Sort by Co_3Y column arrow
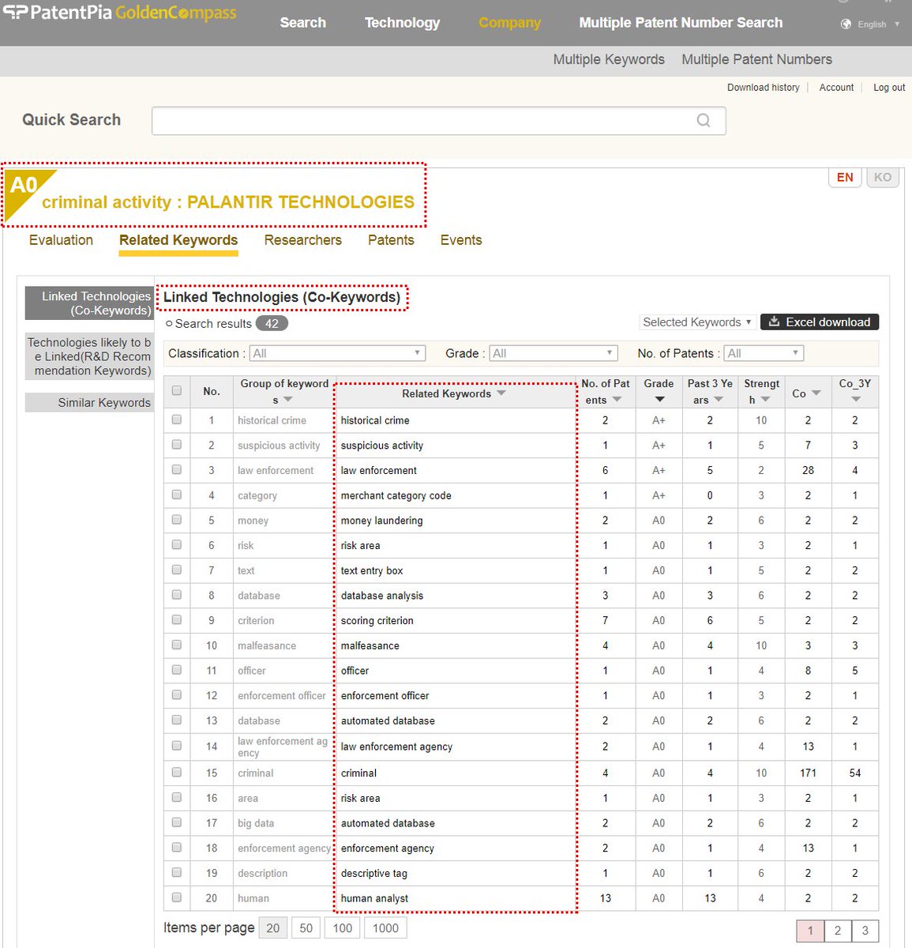The height and width of the screenshot is (948, 912). click(x=856, y=400)
